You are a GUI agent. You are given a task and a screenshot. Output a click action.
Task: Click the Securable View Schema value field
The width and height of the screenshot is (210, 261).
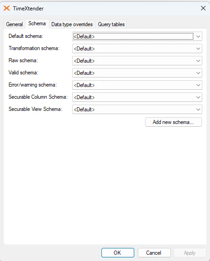point(137,110)
